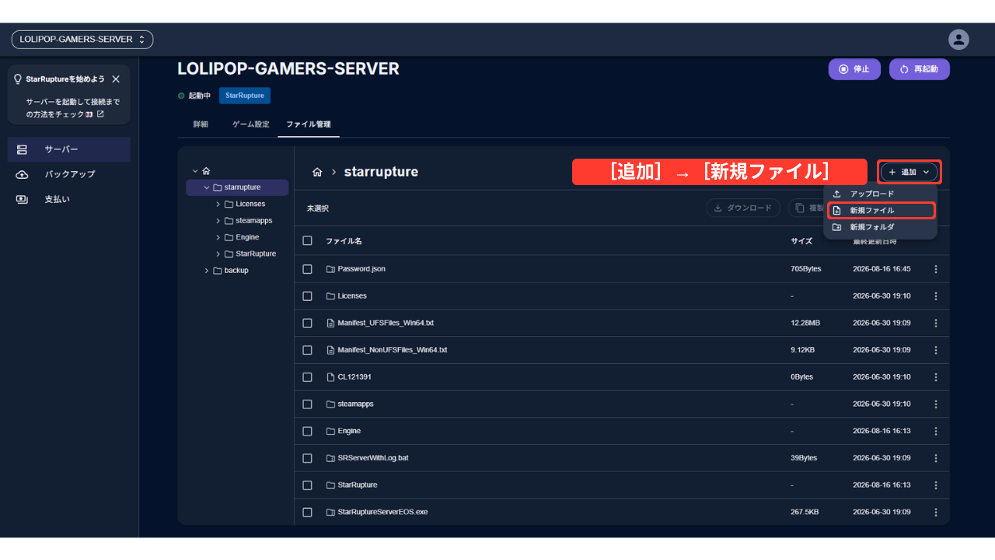Viewport: 995px width, 560px height.
Task: Open more options for SRServerWithLog.bat
Action: coord(936,458)
